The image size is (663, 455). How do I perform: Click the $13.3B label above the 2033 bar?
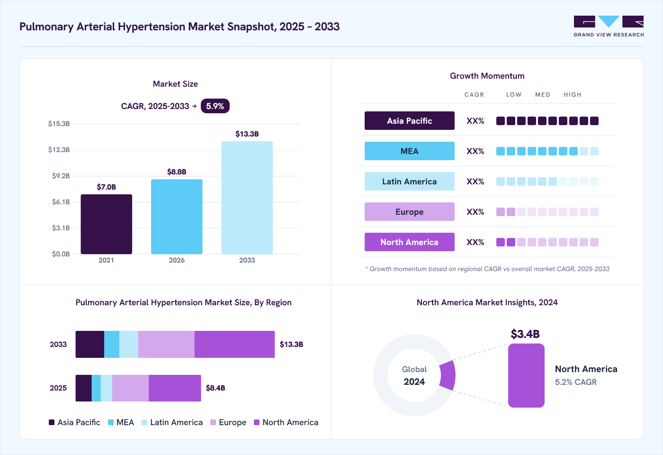(x=247, y=134)
